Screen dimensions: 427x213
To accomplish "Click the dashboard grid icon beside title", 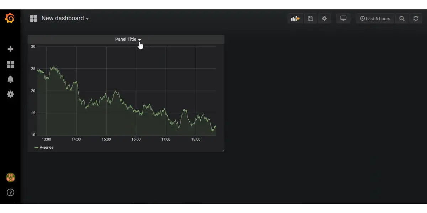I will (33, 18).
